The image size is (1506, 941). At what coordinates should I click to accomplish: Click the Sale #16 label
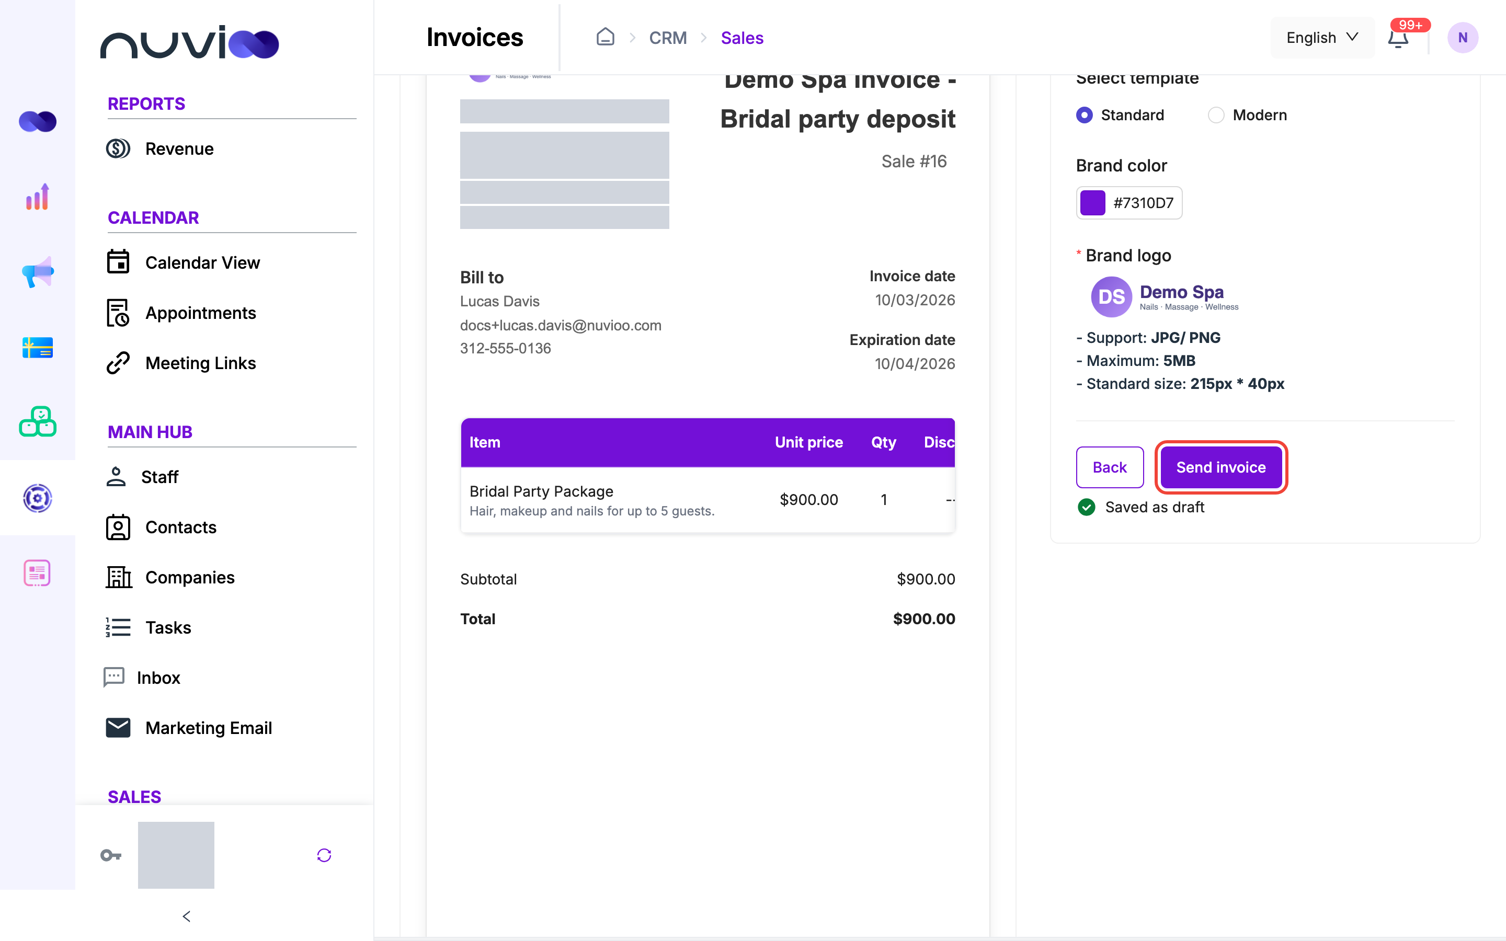point(914,162)
